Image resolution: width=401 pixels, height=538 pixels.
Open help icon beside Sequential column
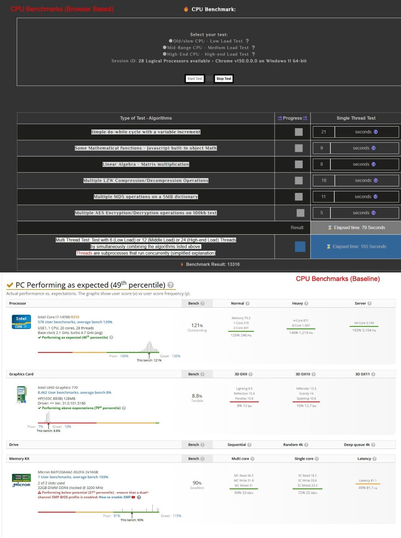pyautogui.click(x=249, y=445)
